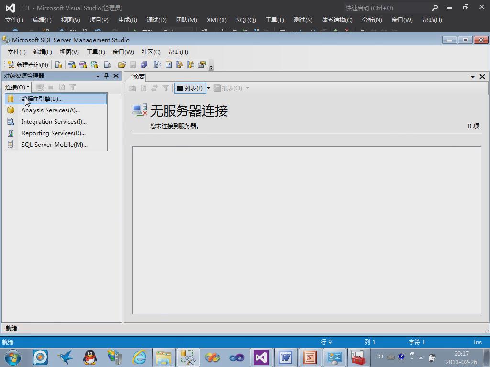Close the Object Explorer (对象资源管理器) panel
Viewport: 490px width, 367px height.
[x=116, y=76]
